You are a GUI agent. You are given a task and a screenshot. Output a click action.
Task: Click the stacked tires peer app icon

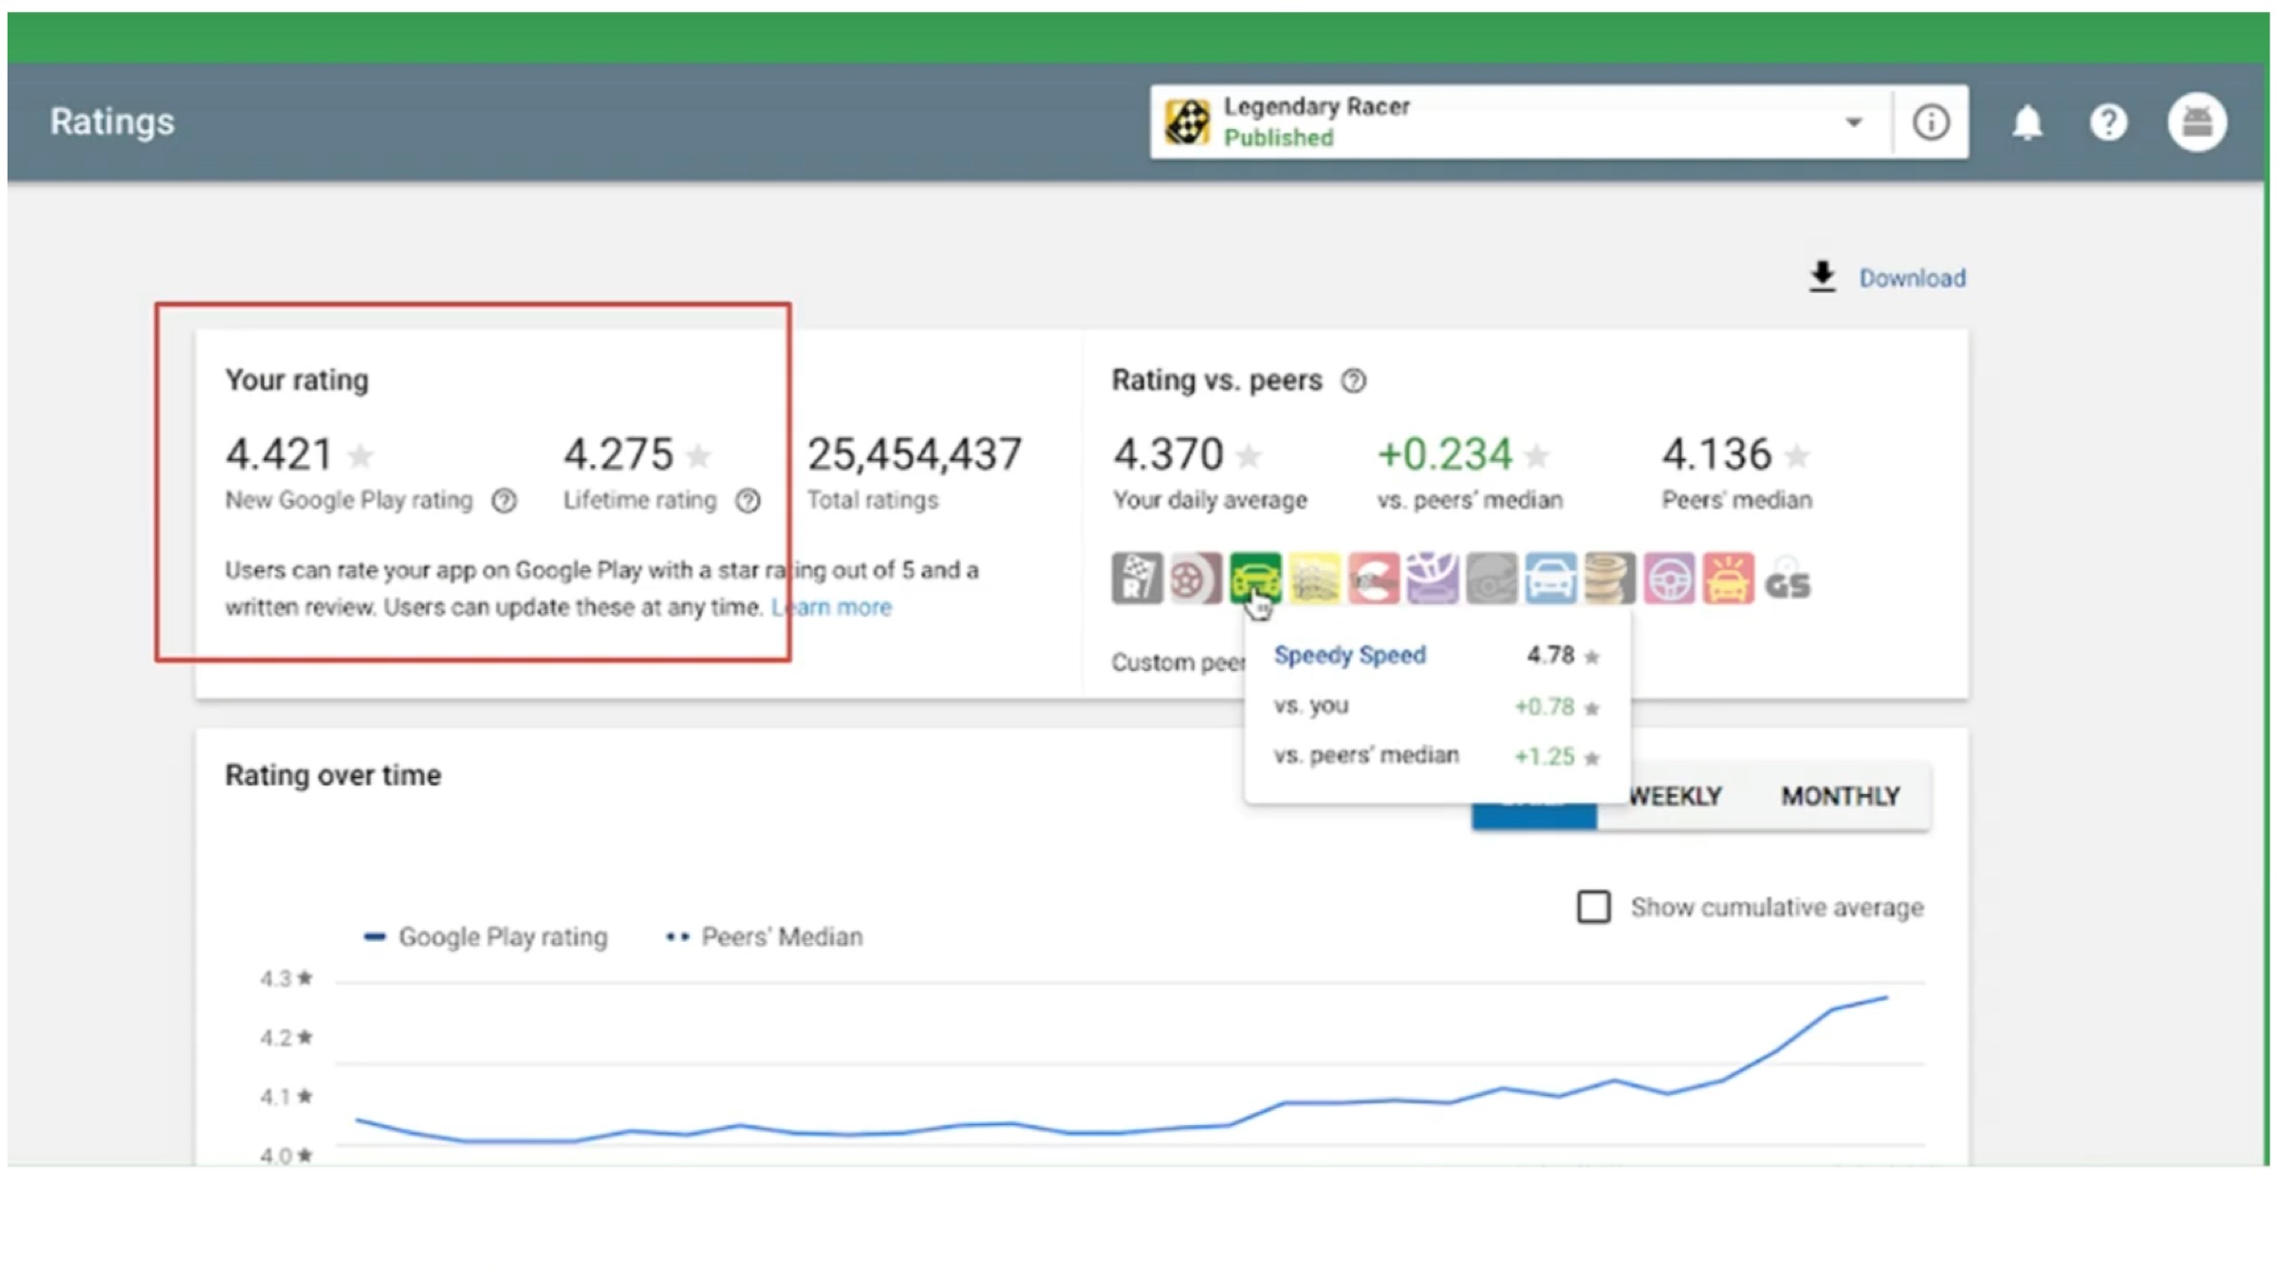click(x=1609, y=578)
